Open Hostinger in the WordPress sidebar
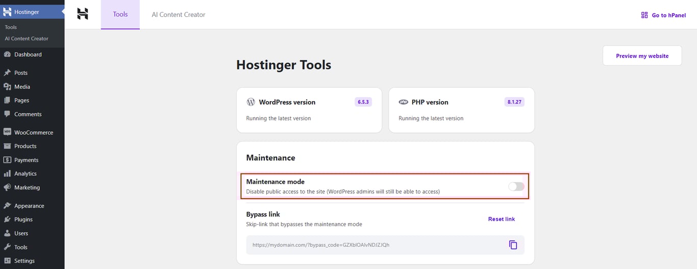Viewport: 697px width, 269px height. (x=32, y=12)
